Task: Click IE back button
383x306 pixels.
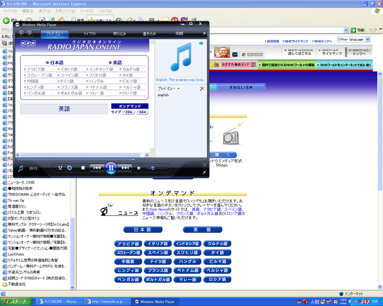Action: (x=7, y=21)
